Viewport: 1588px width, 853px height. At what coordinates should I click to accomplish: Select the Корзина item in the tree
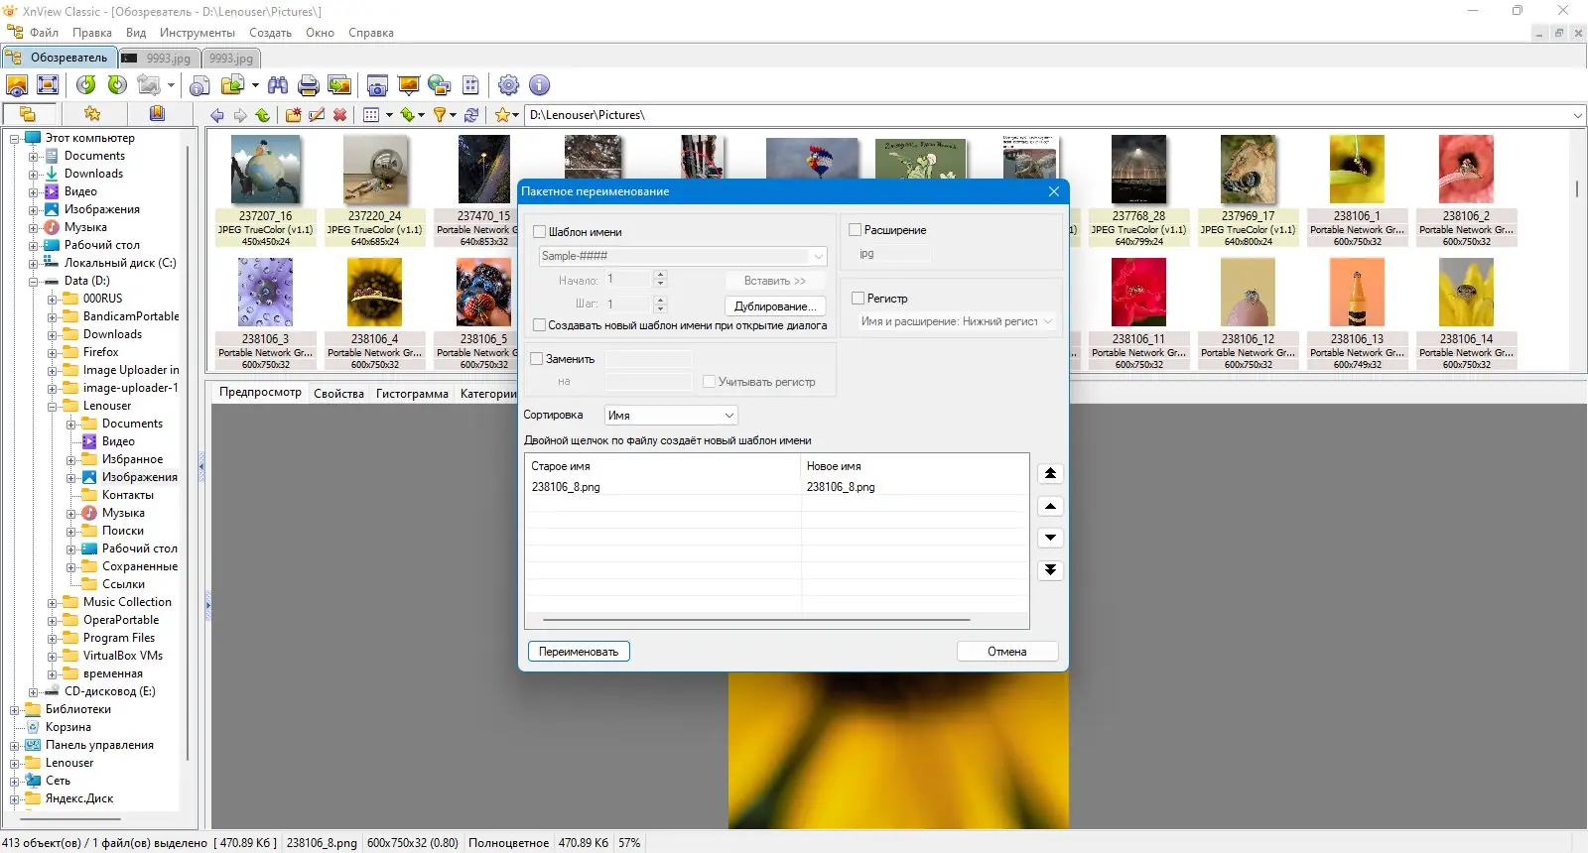[67, 727]
